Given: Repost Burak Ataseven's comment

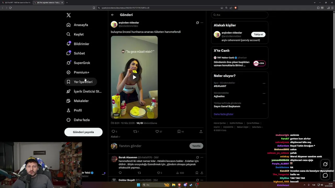Looking at the screenshot, I should pos(139,173).
